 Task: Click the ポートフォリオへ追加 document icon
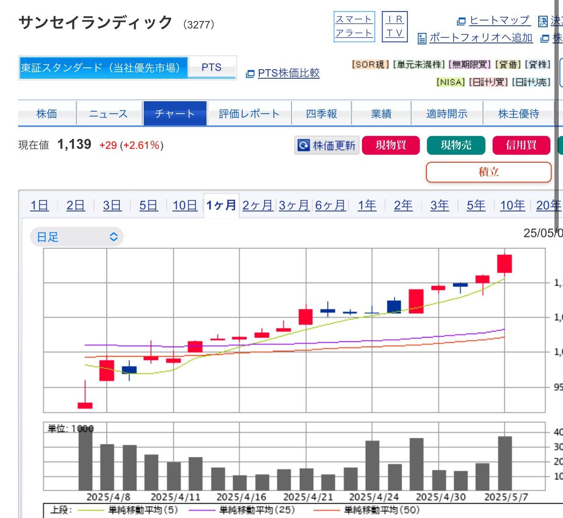coord(422,38)
